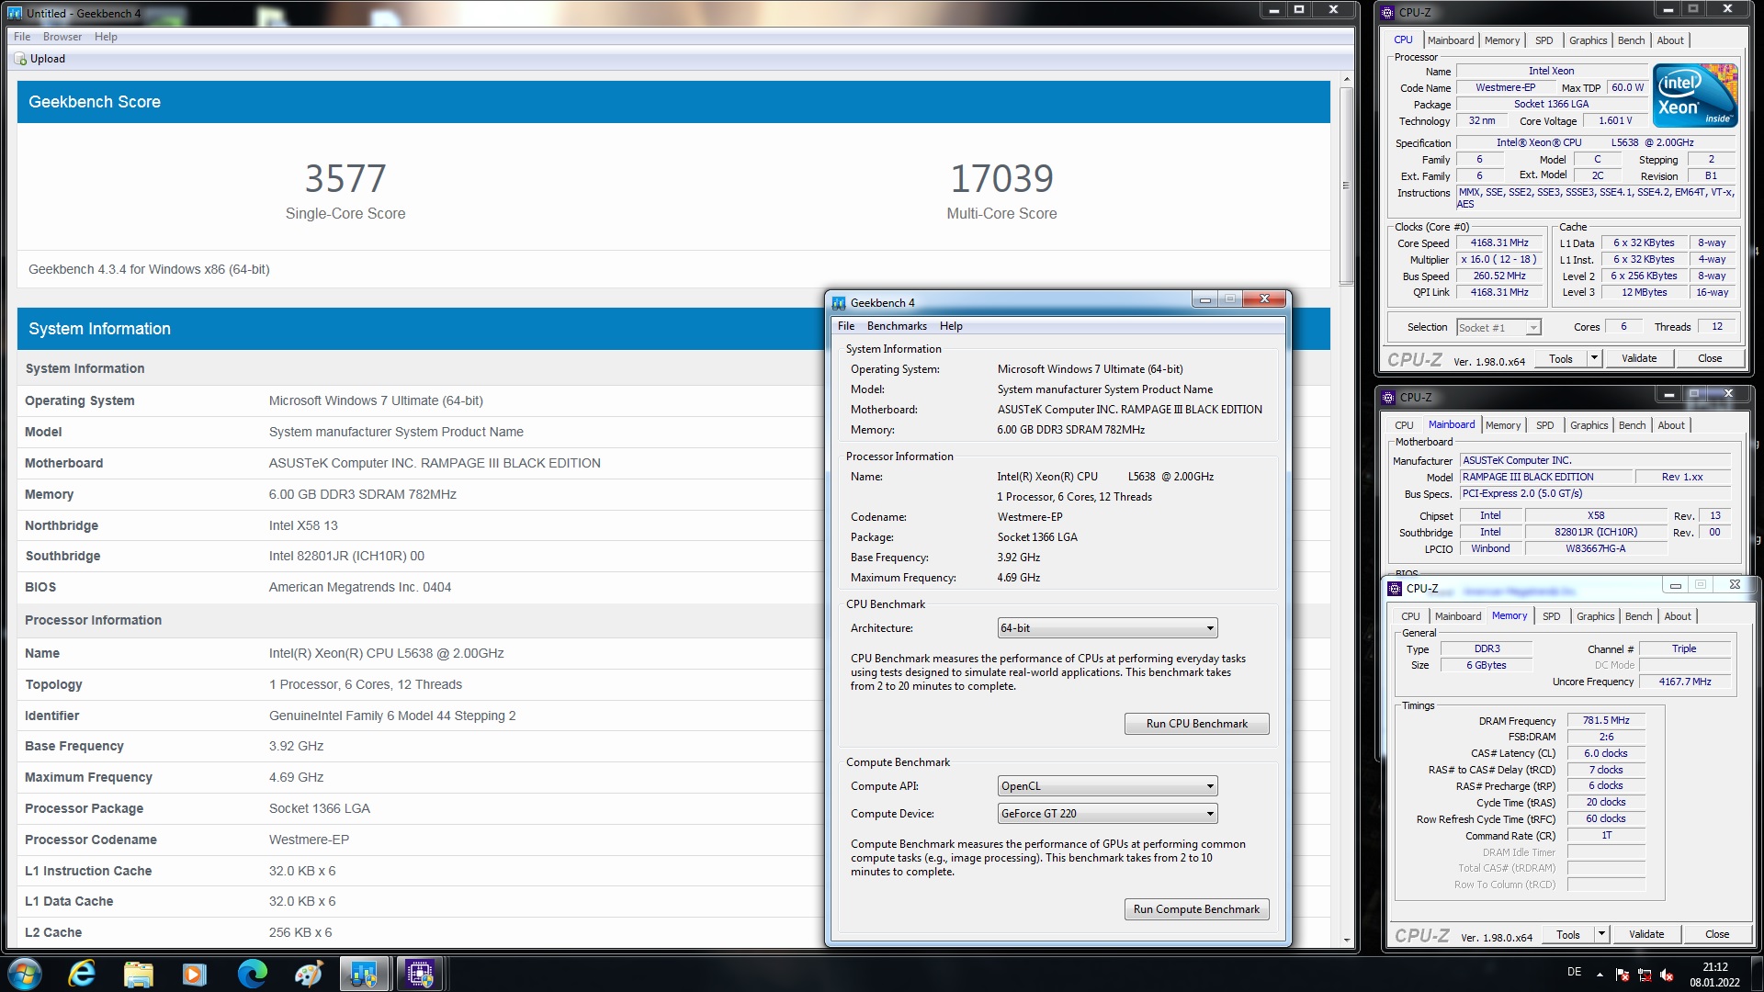Open File menu in main Geekbench window
Screen dimensions: 1764x992
point(22,37)
